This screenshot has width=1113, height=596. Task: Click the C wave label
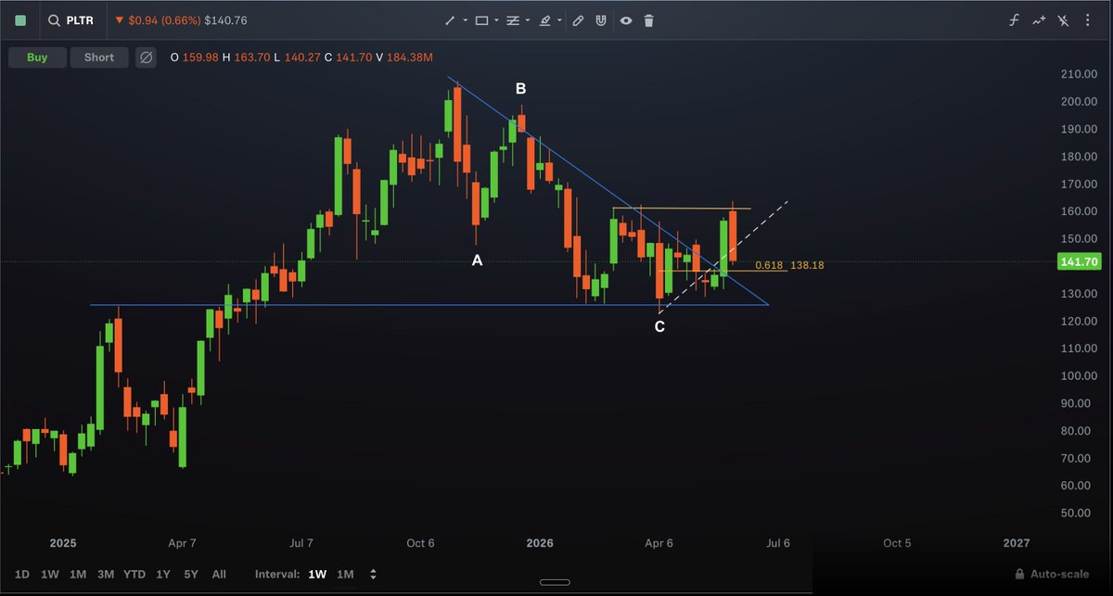[x=659, y=326]
